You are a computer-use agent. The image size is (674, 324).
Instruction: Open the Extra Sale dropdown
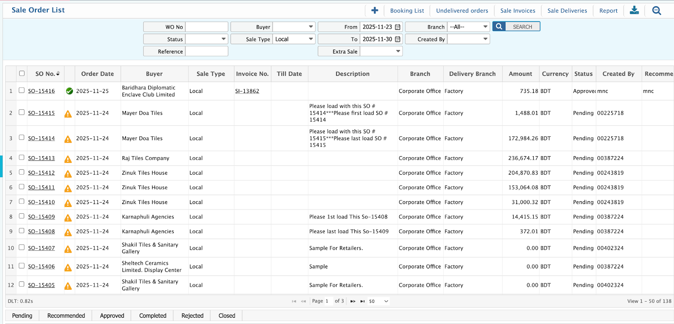pos(381,51)
